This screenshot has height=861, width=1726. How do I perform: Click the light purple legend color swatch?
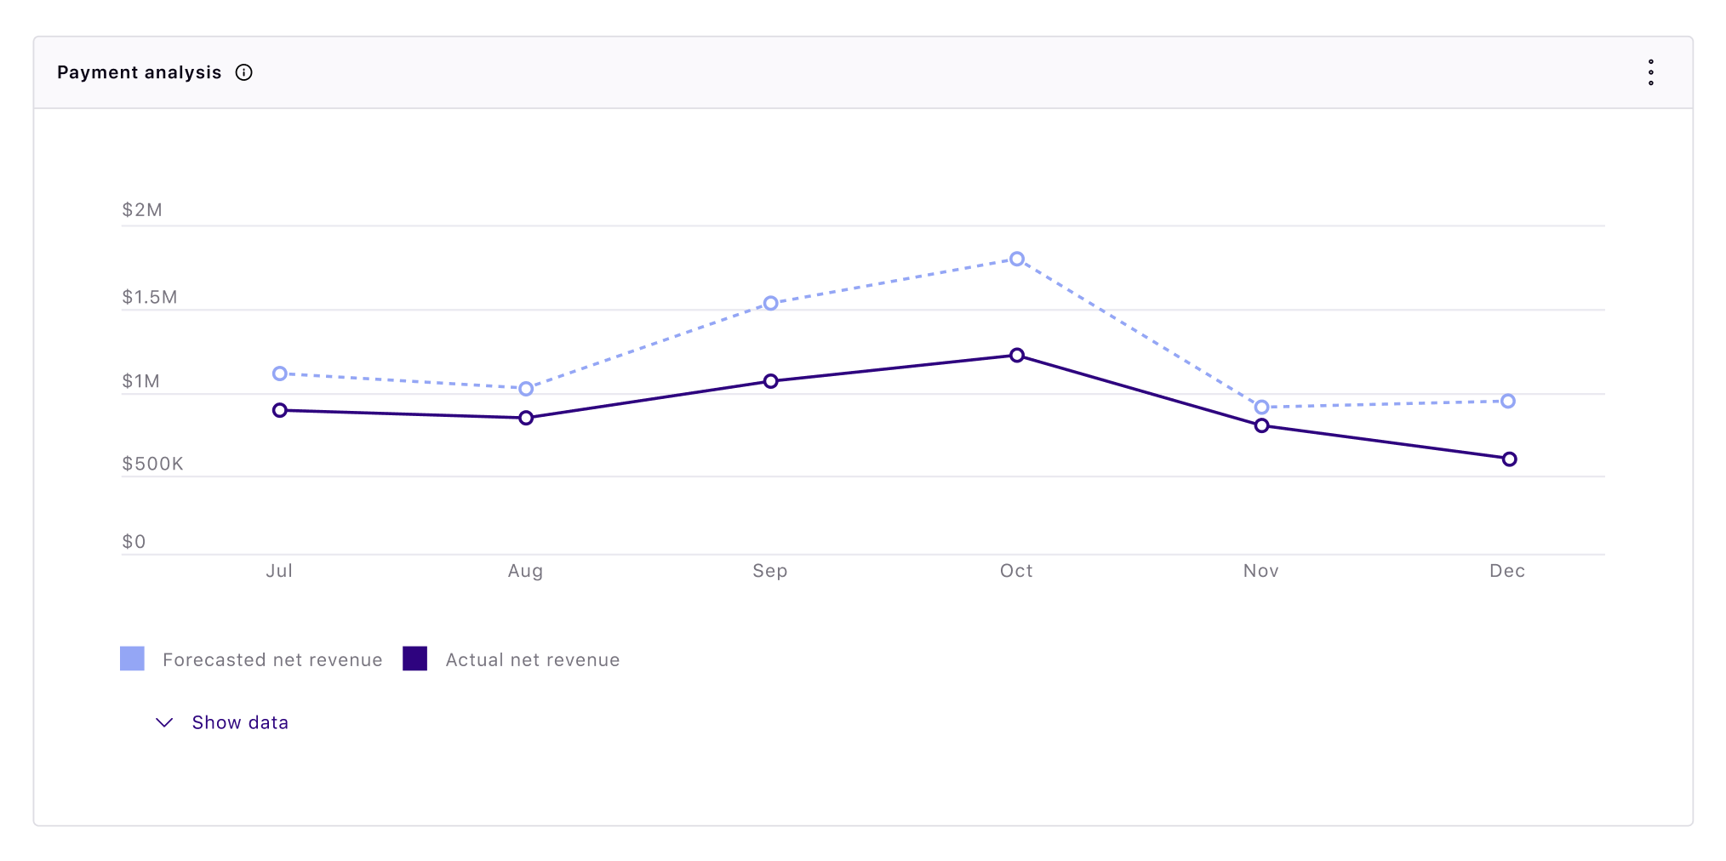132,659
